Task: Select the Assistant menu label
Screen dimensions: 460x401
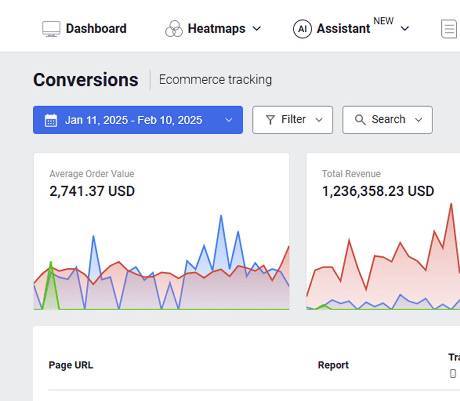Action: 343,29
